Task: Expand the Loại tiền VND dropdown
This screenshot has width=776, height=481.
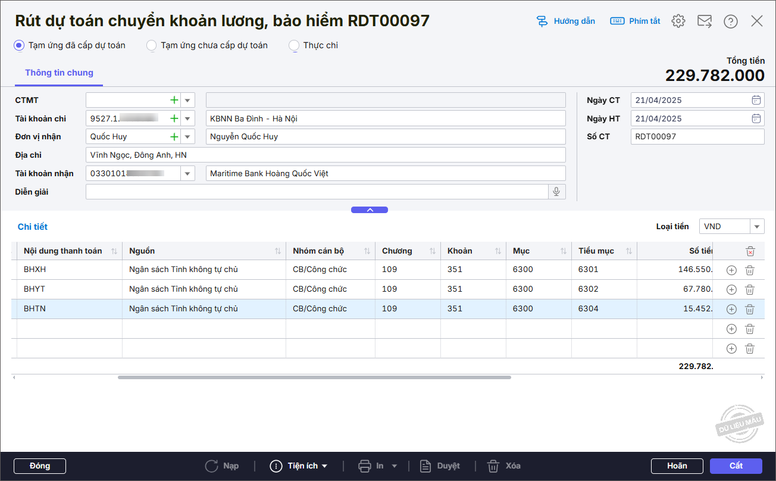Action: coord(757,227)
